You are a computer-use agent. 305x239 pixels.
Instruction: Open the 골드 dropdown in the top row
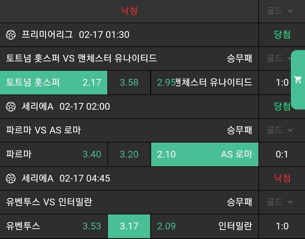[280, 11]
